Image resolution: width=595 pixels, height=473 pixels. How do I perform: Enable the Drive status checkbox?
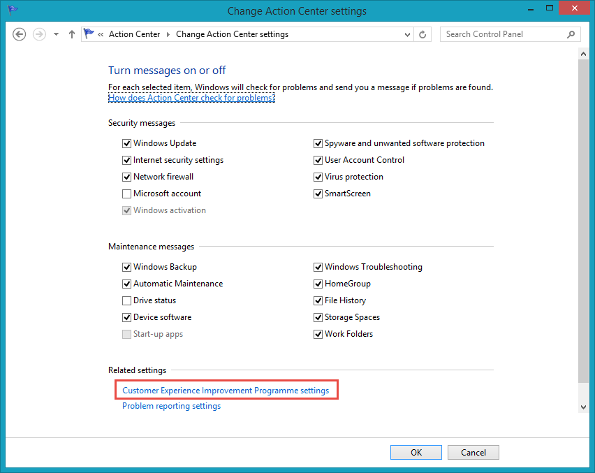coord(126,300)
